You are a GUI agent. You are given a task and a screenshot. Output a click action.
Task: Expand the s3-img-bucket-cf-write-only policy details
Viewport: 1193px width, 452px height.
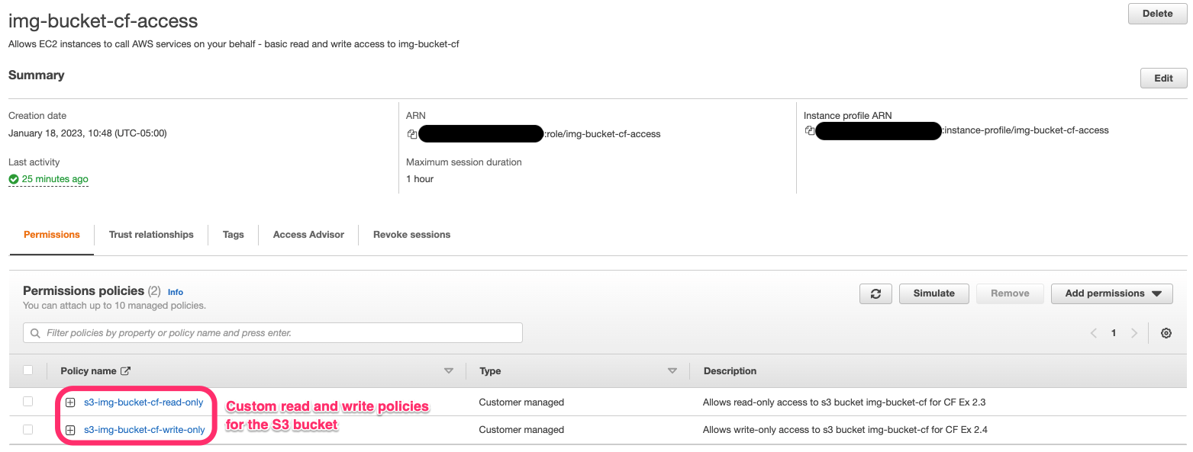[70, 430]
